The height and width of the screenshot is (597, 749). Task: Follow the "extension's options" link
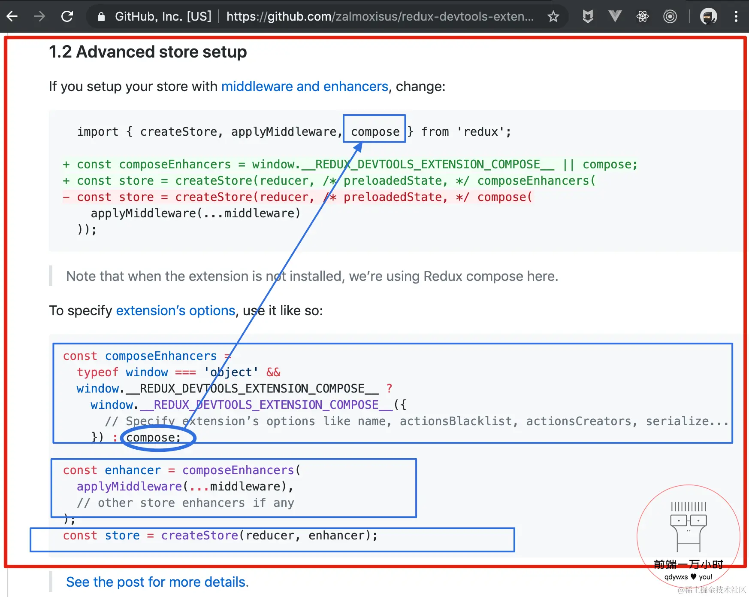(175, 311)
